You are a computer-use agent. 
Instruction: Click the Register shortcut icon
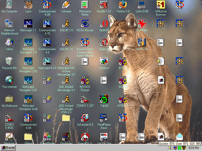click(9, 137)
